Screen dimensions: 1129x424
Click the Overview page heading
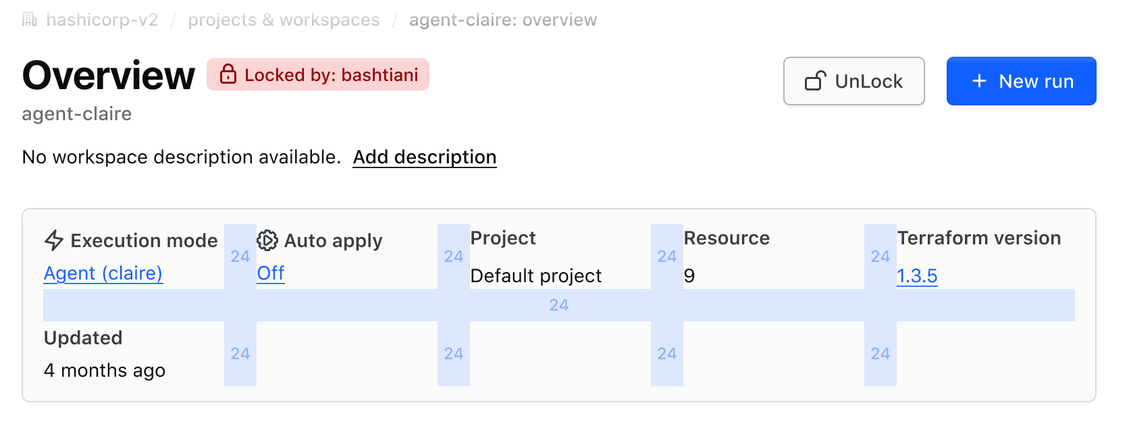[109, 75]
